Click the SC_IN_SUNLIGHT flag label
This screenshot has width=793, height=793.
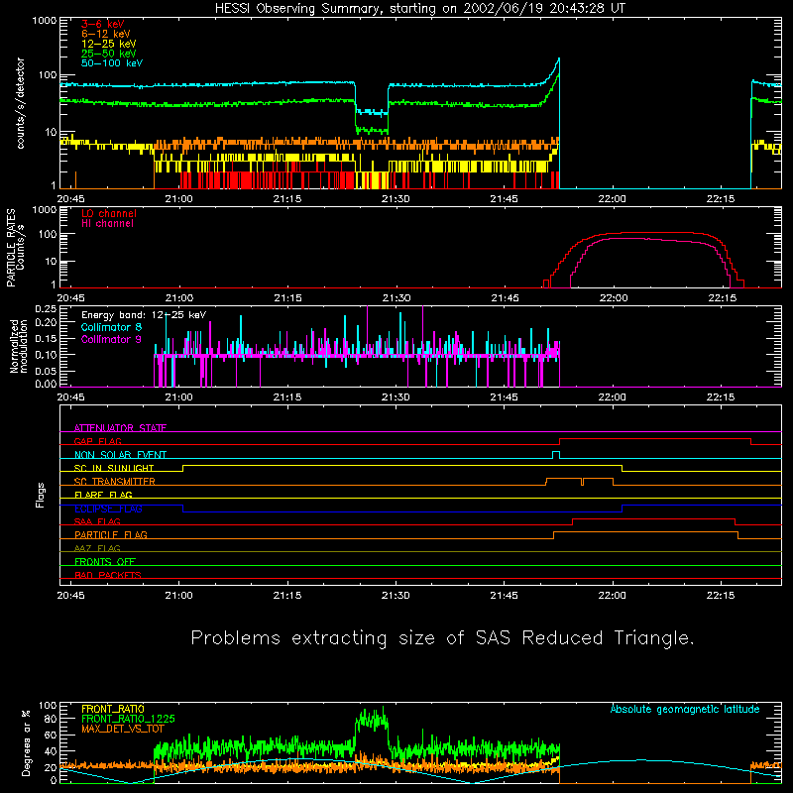[114, 468]
